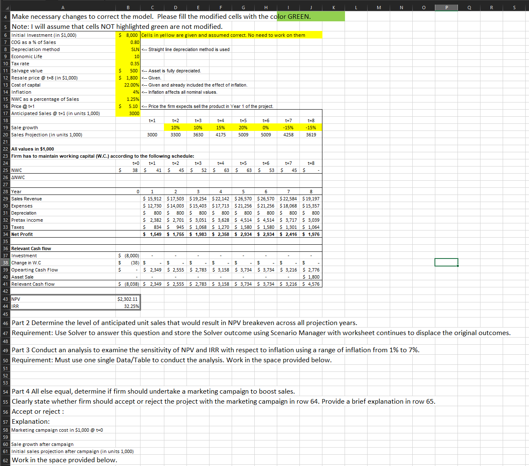Click the 'All values in $1,000' cell
The width and height of the screenshot is (529, 466).
coord(63,149)
